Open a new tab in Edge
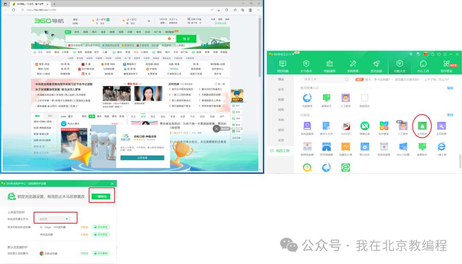 click(54, 4)
